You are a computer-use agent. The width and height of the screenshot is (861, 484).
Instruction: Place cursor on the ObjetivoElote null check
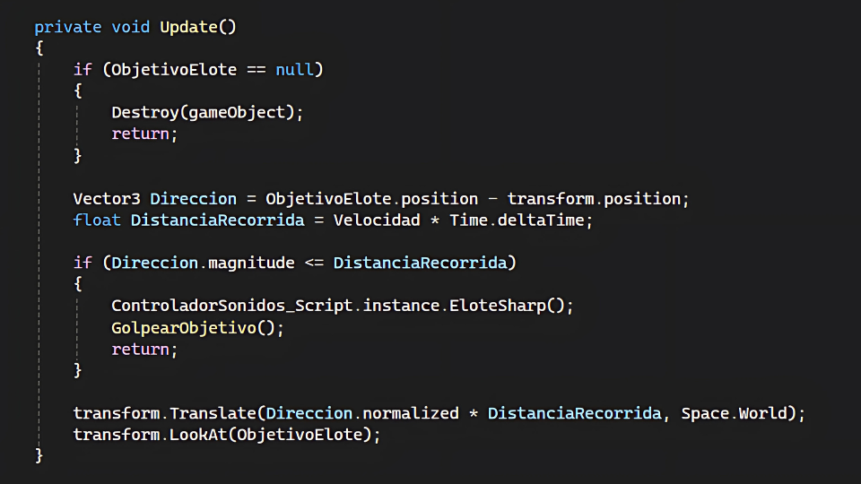pos(198,70)
